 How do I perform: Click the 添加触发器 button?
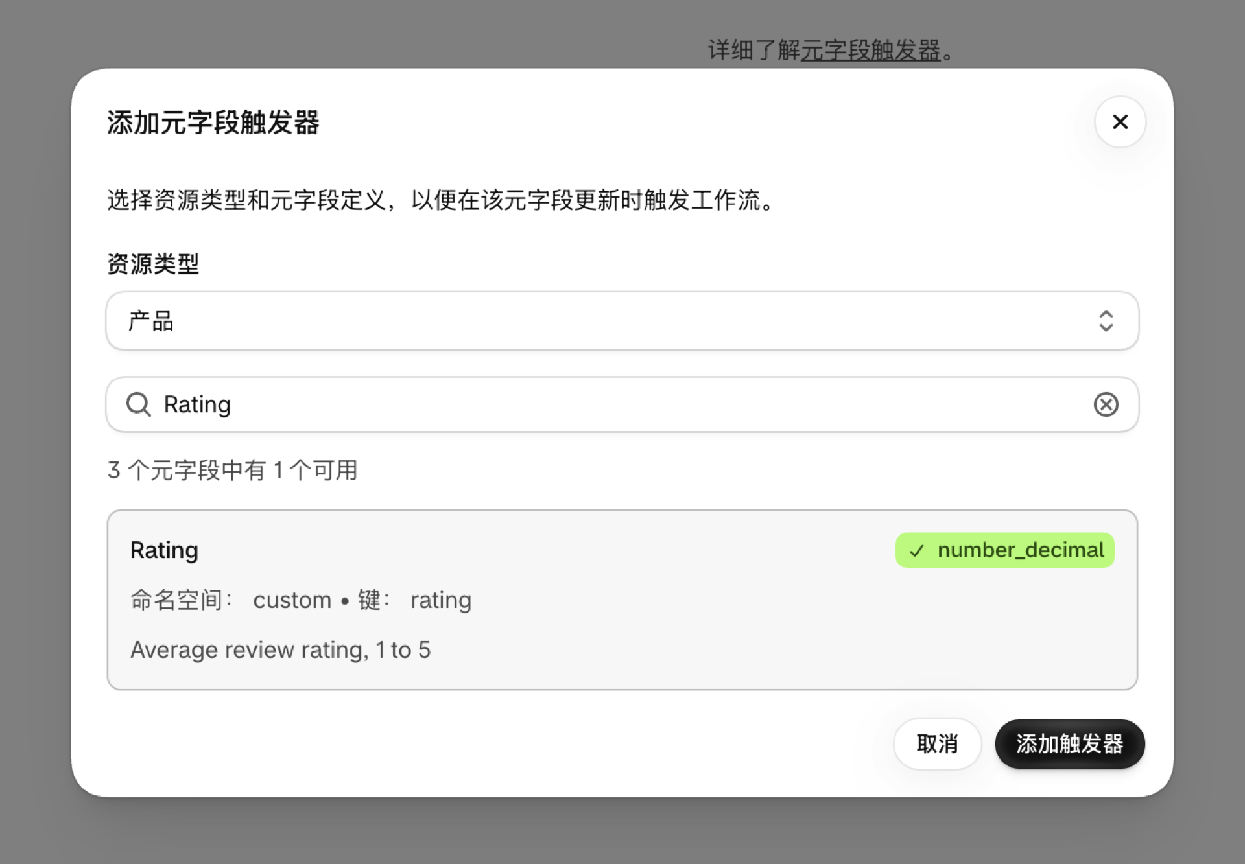pos(1070,743)
